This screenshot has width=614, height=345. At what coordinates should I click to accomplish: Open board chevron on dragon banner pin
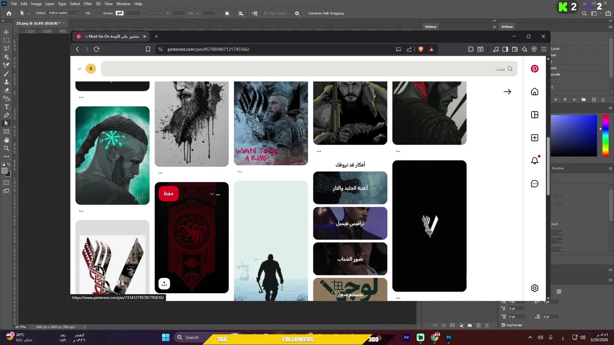(x=212, y=194)
